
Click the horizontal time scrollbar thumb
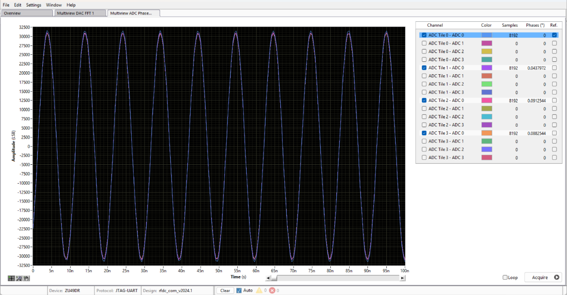pos(274,278)
